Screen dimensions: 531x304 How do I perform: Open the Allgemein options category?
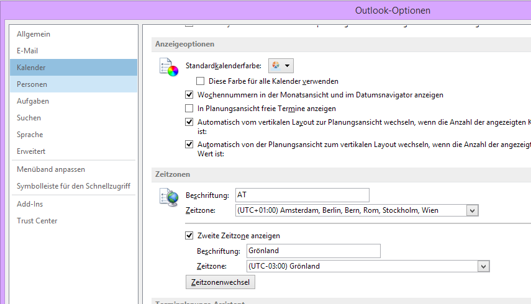coord(34,34)
